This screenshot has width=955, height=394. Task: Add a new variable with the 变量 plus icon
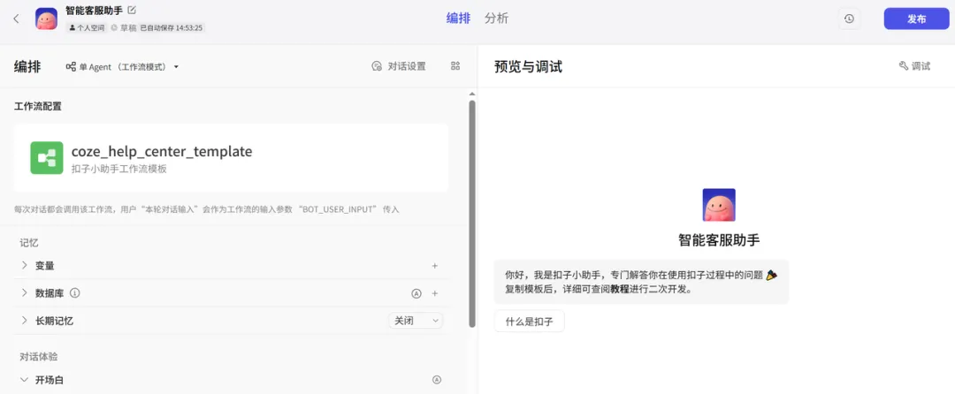tap(434, 266)
